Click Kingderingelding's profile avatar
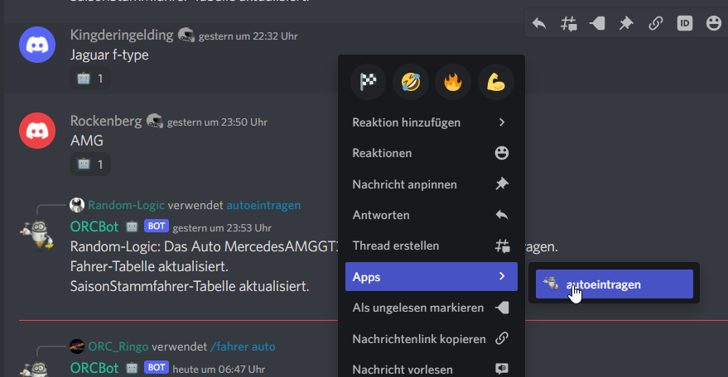The width and height of the screenshot is (728, 377). click(x=36, y=45)
